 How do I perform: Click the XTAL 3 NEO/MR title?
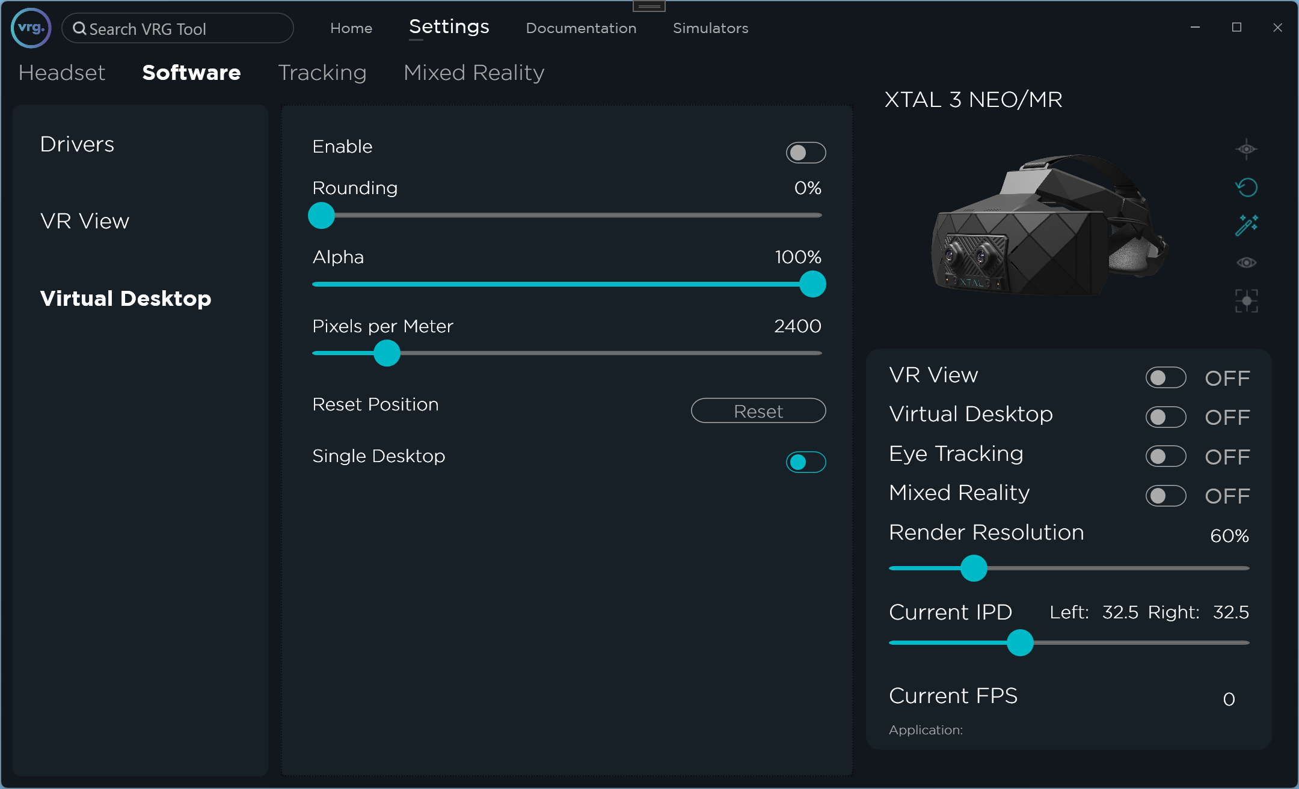pos(974,100)
